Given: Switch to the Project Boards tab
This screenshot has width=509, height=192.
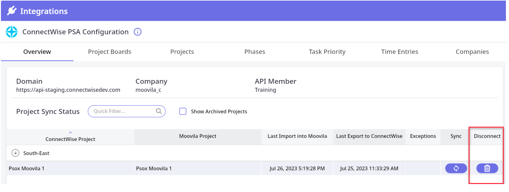Looking at the screenshot, I should tap(109, 52).
